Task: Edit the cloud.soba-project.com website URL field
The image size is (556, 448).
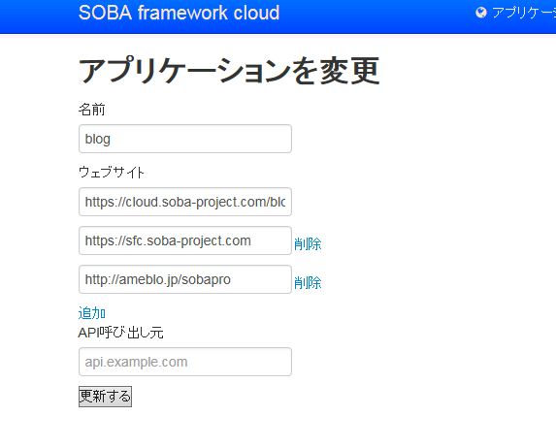Action: 185,202
